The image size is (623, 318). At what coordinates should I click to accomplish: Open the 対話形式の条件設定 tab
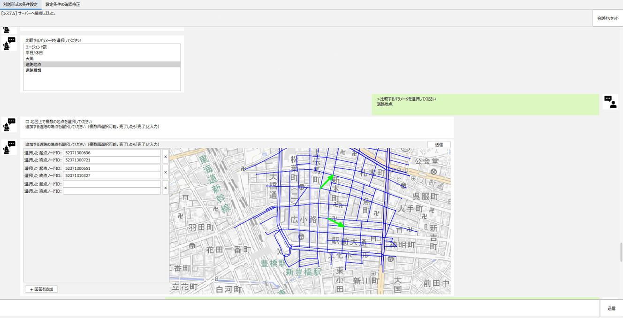coord(20,5)
